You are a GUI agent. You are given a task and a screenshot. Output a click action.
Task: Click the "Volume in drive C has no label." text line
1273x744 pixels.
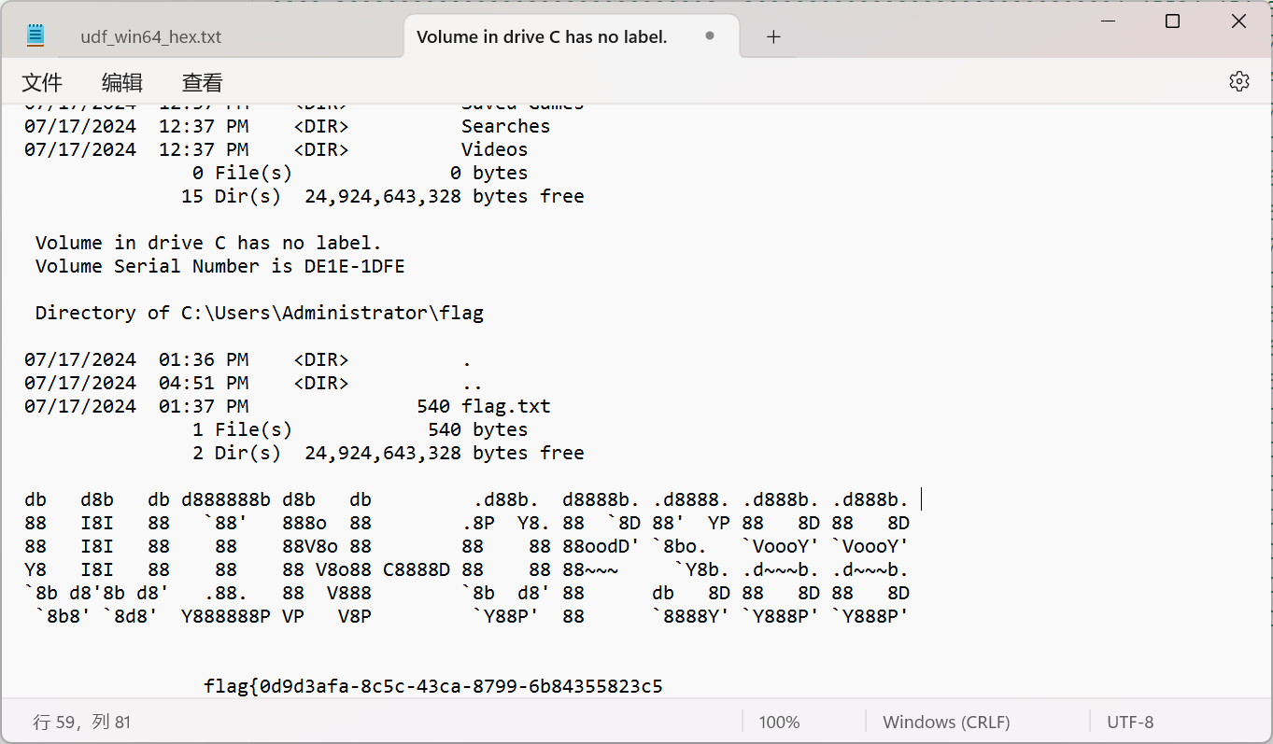(x=209, y=243)
